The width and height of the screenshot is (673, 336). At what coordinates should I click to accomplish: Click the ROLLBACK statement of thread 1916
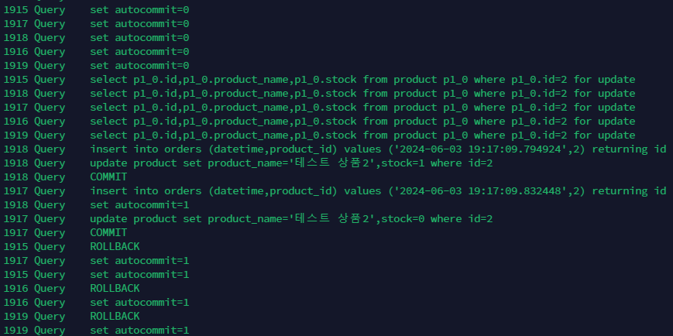tap(115, 289)
